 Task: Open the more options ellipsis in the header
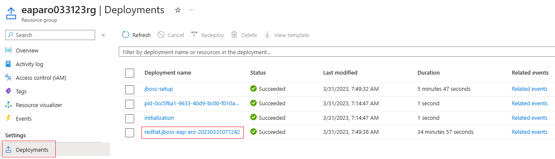point(192,10)
